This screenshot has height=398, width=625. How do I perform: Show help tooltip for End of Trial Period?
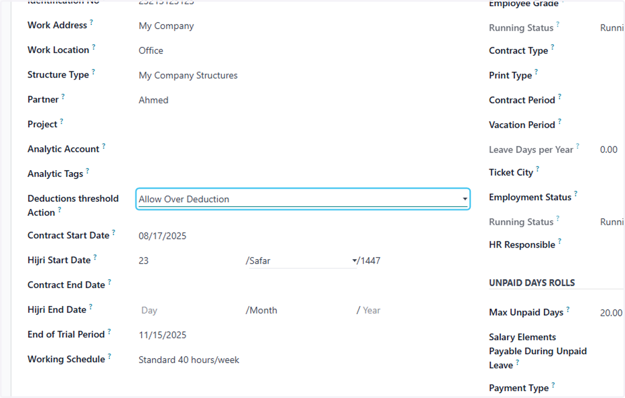(109, 331)
